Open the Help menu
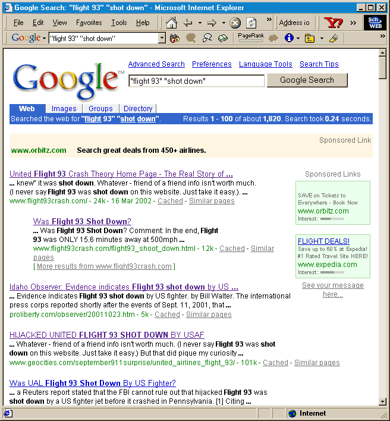 coord(143,23)
